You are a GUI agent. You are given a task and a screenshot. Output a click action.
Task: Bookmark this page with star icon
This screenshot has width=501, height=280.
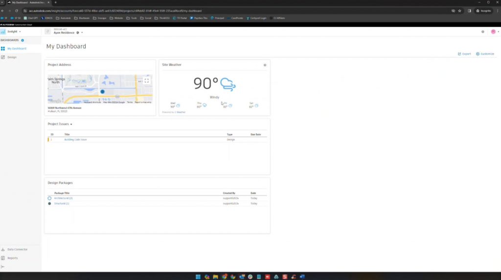click(x=459, y=10)
